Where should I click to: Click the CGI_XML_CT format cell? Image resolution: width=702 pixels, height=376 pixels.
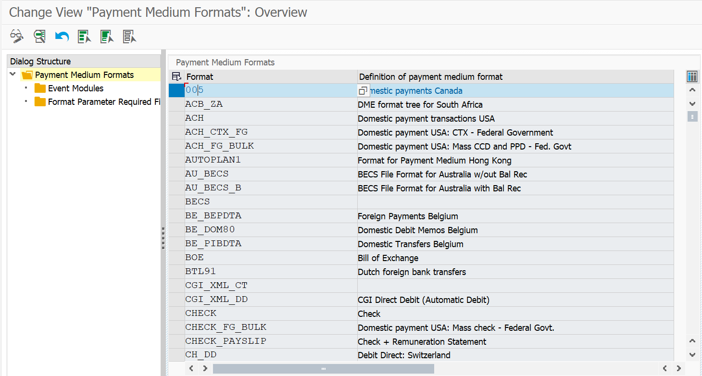tap(271, 286)
